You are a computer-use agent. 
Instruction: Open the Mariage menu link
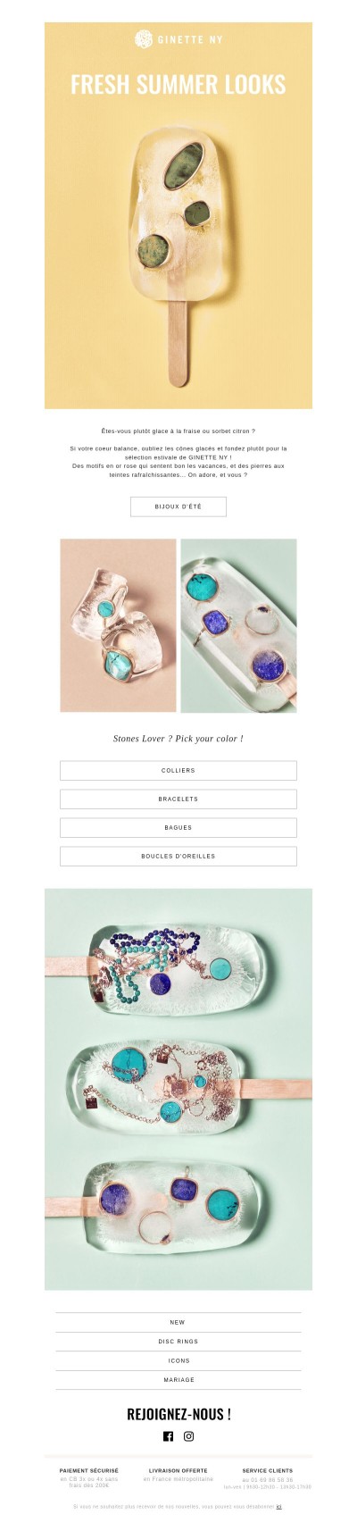(x=178, y=1380)
